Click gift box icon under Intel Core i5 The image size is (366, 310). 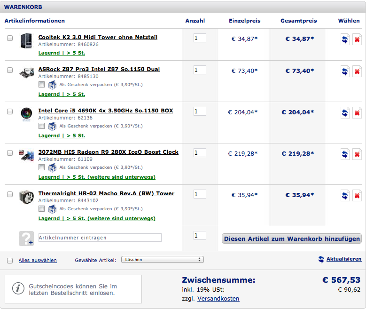(x=52, y=126)
